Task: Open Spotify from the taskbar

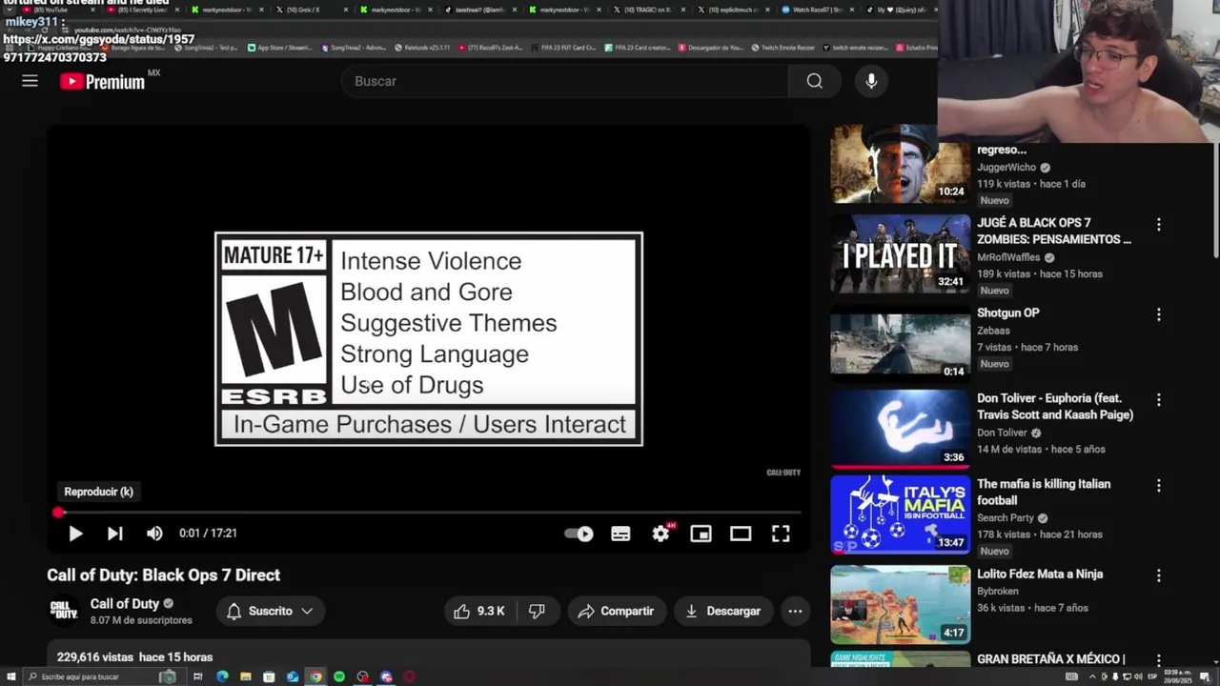Action: (339, 676)
